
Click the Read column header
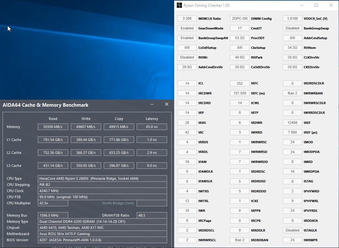53,119
